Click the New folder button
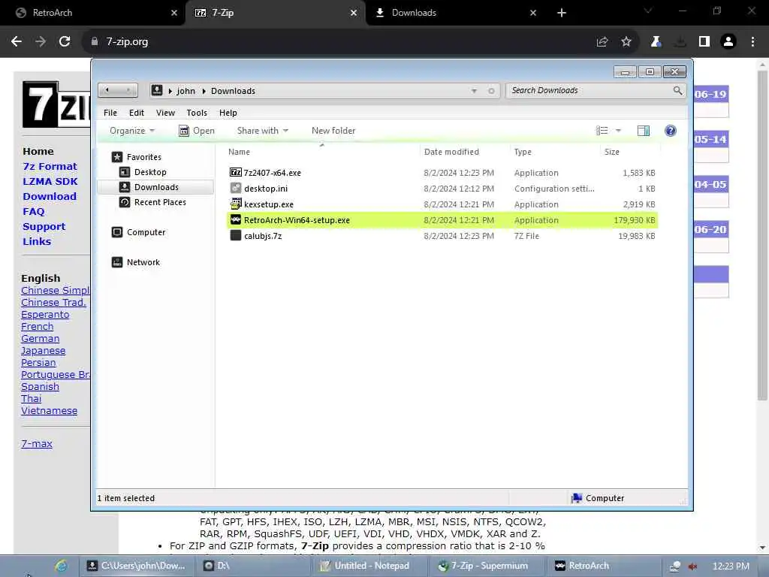 (333, 131)
